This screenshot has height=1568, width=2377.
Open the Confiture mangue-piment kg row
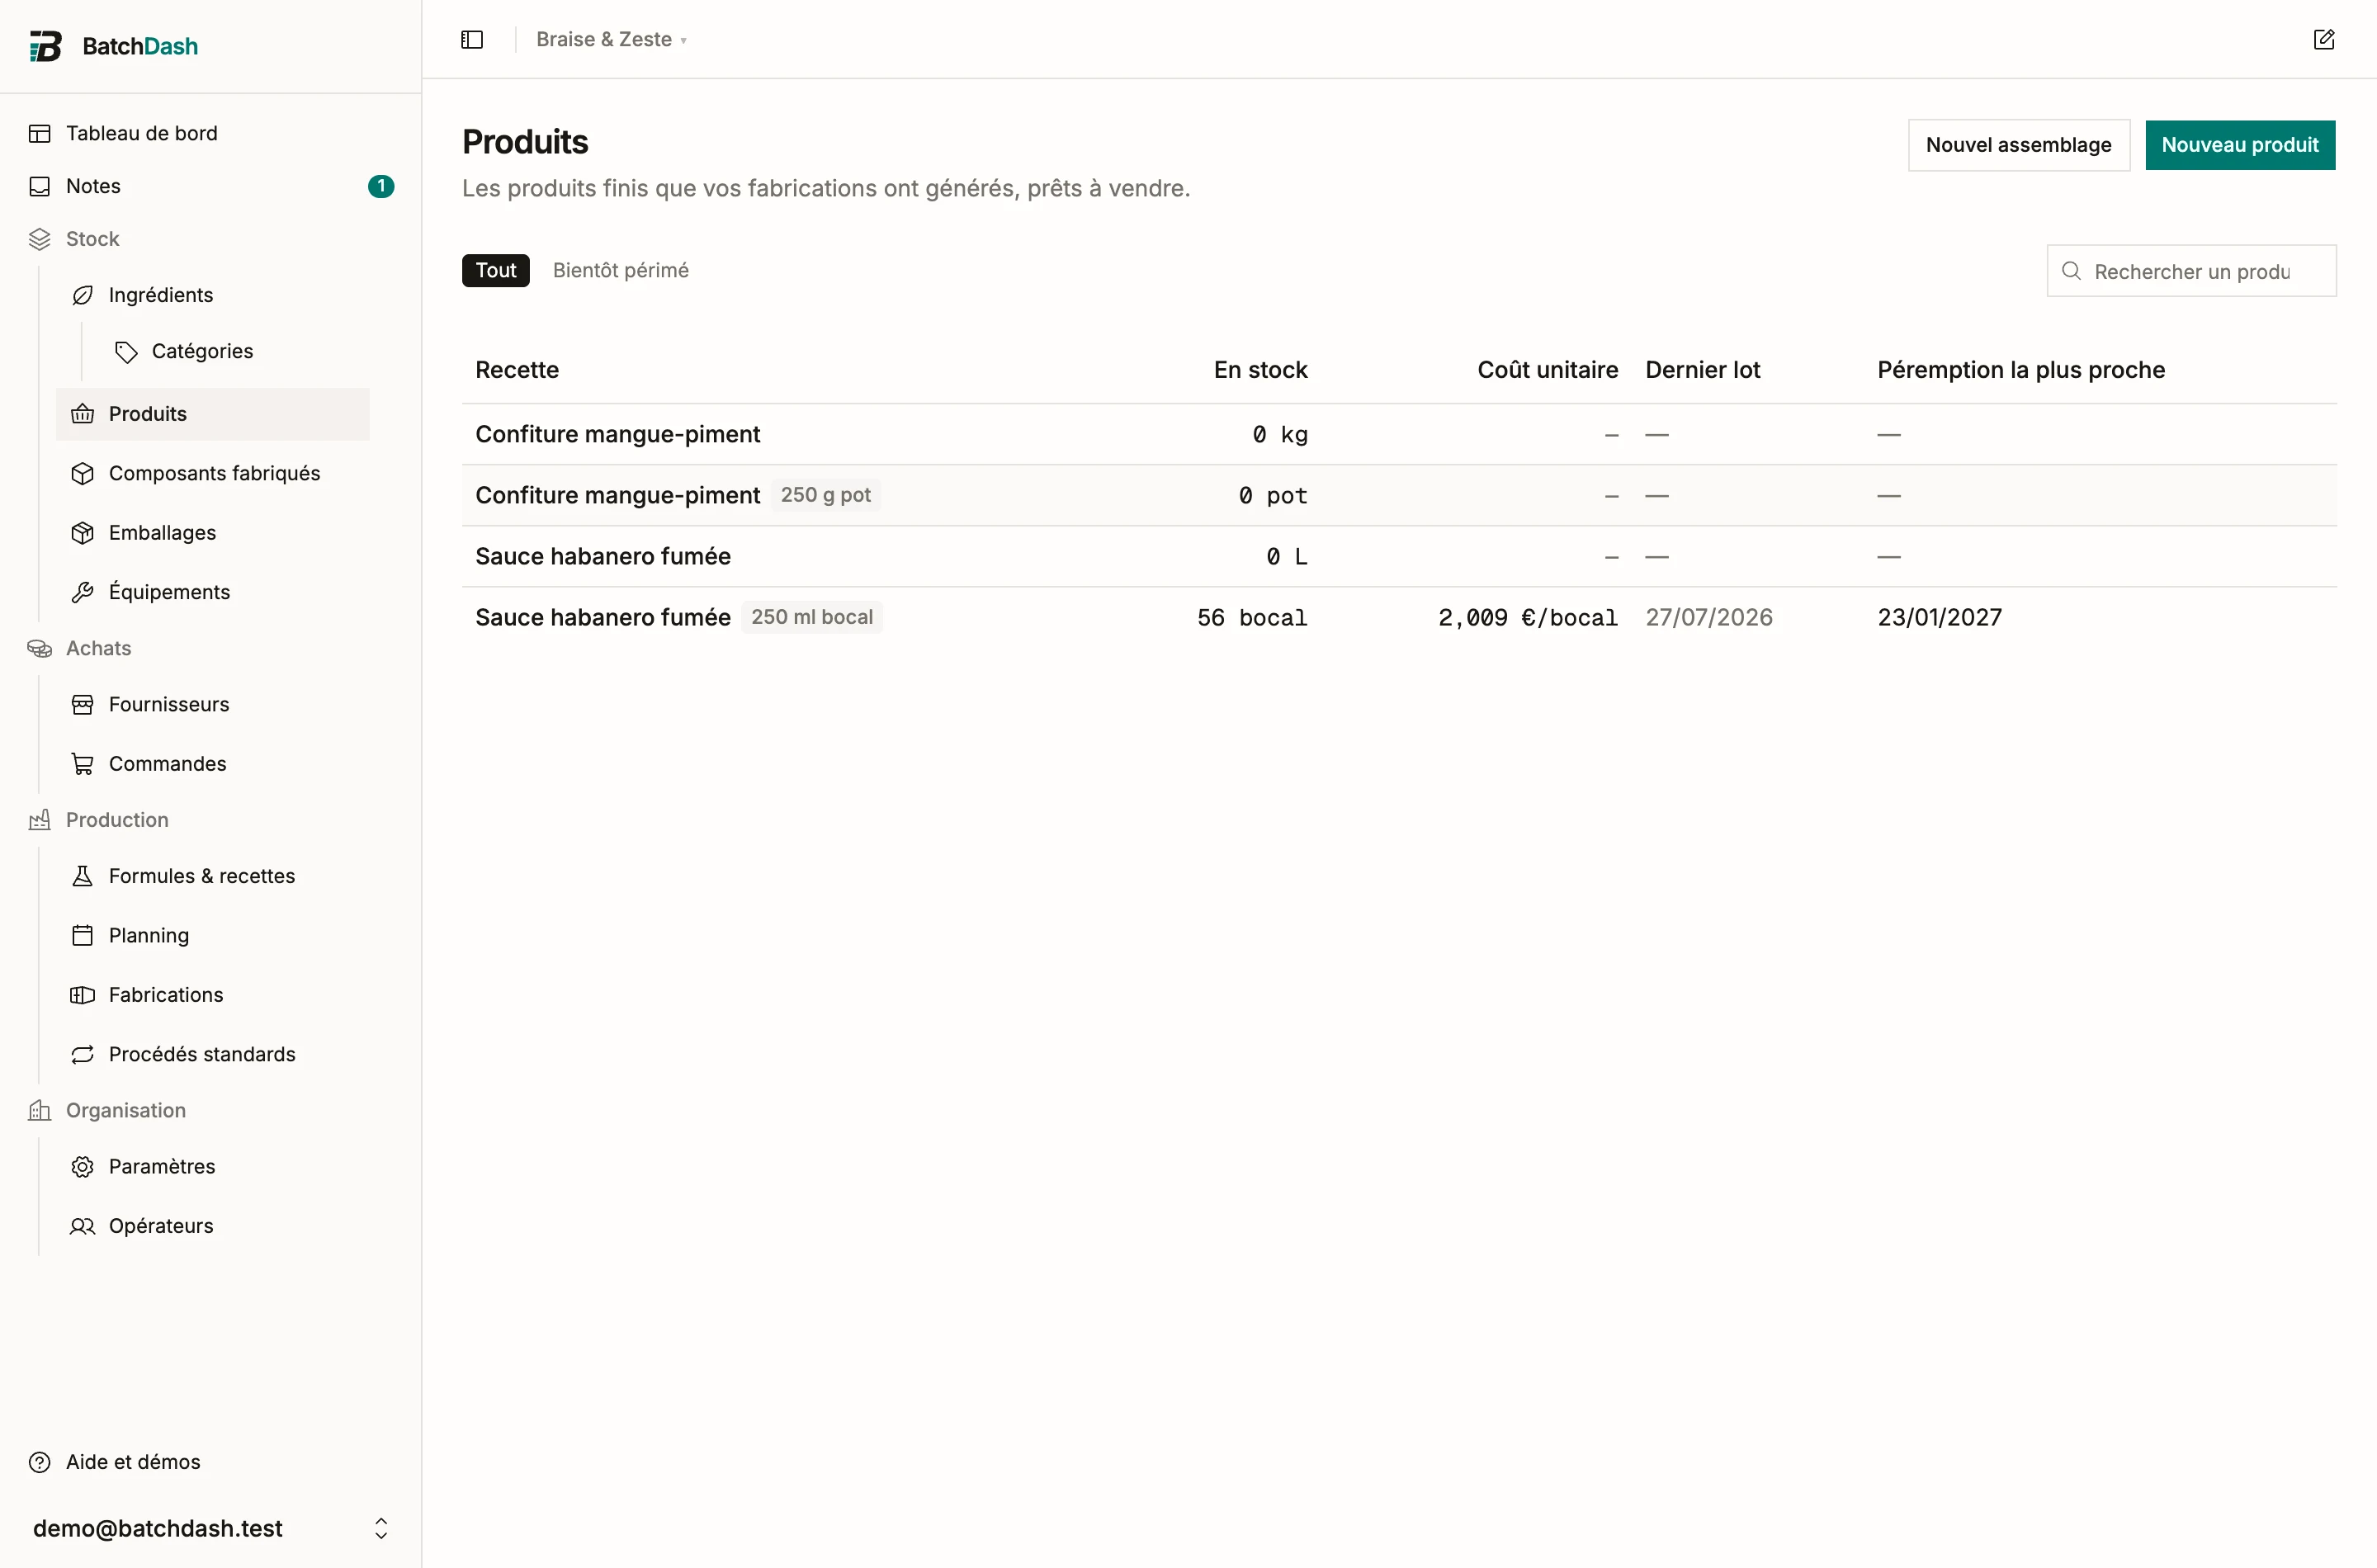[1399, 435]
